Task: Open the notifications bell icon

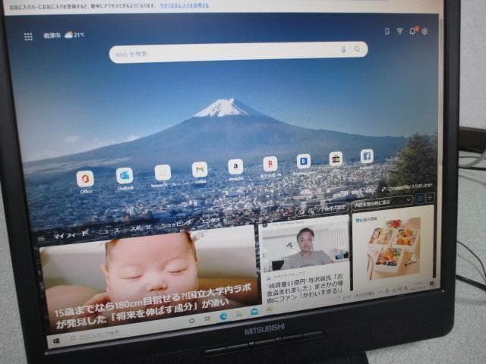Action: pyautogui.click(x=412, y=31)
